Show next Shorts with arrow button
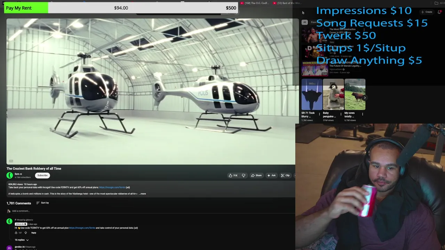 364,98
